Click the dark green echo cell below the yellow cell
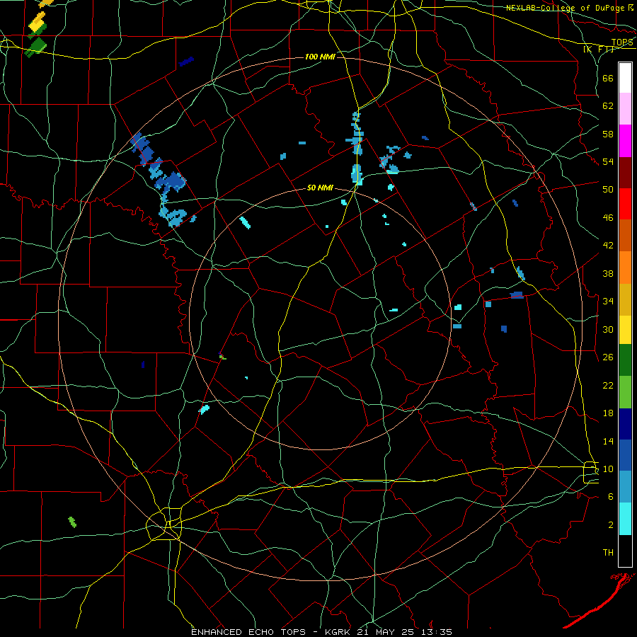637x637 pixels. tap(37, 46)
